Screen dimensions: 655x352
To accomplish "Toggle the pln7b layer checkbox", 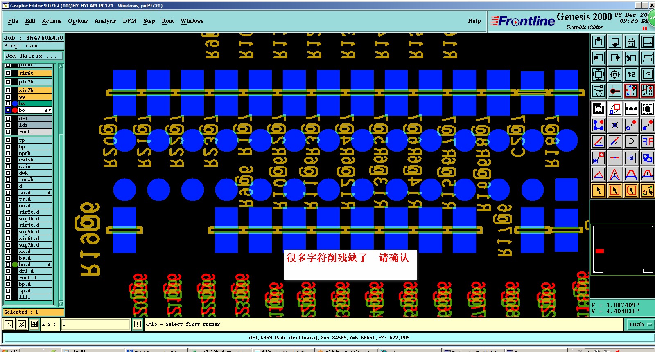I will (8, 82).
